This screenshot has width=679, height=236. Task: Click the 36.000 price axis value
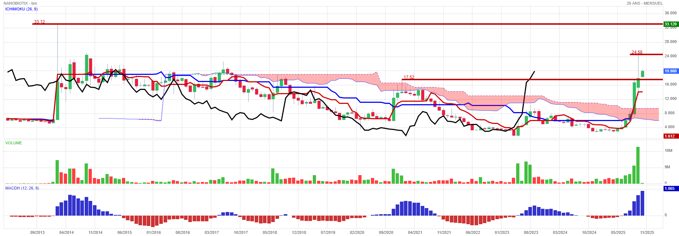click(670, 13)
